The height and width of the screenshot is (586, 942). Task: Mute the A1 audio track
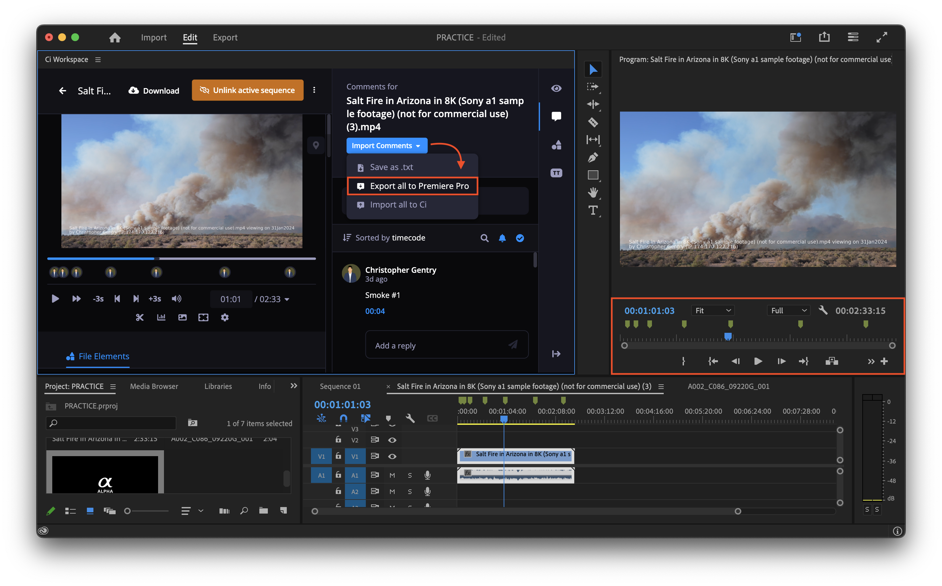392,475
